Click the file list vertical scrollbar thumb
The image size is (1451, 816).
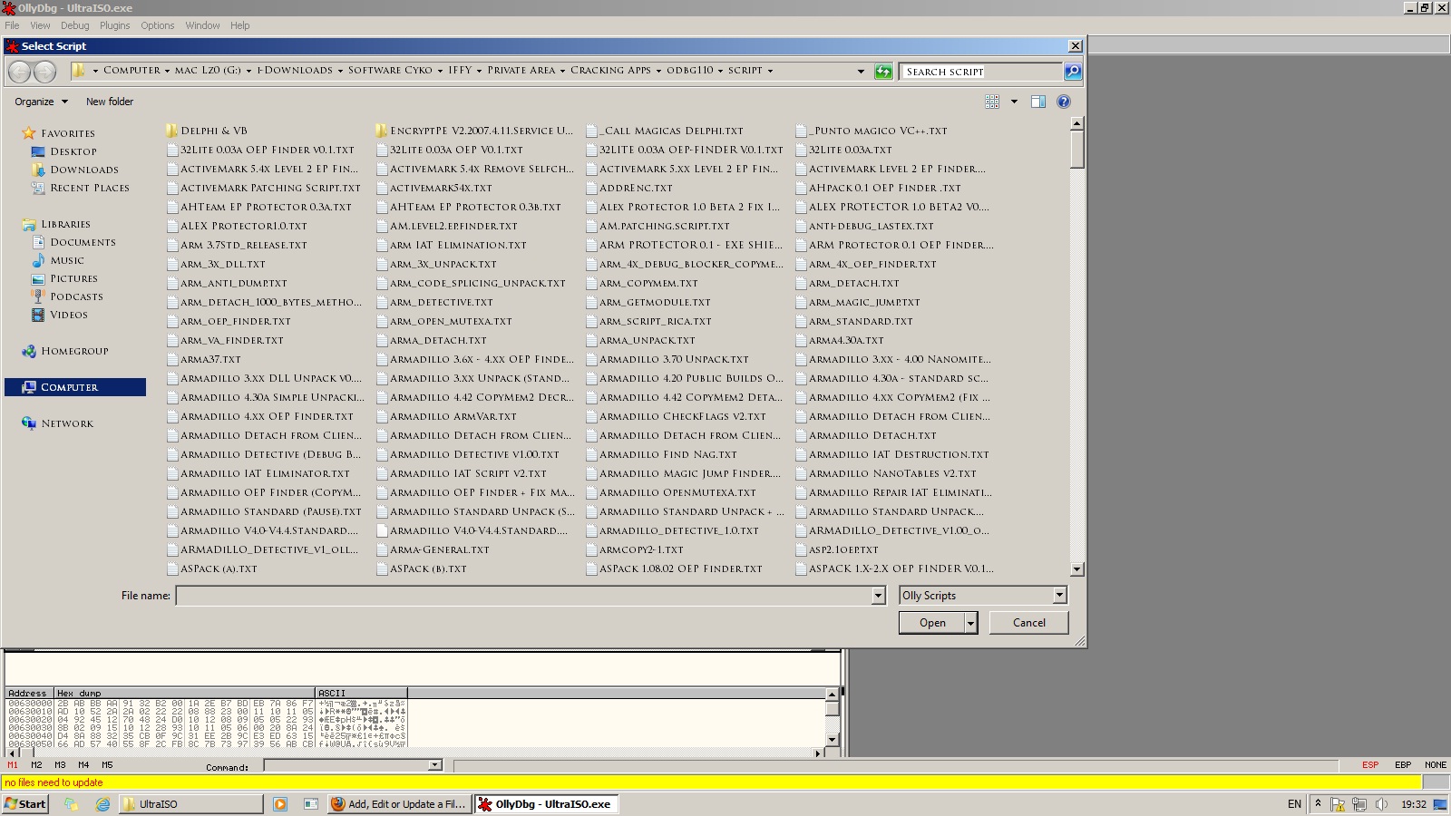1077,150
